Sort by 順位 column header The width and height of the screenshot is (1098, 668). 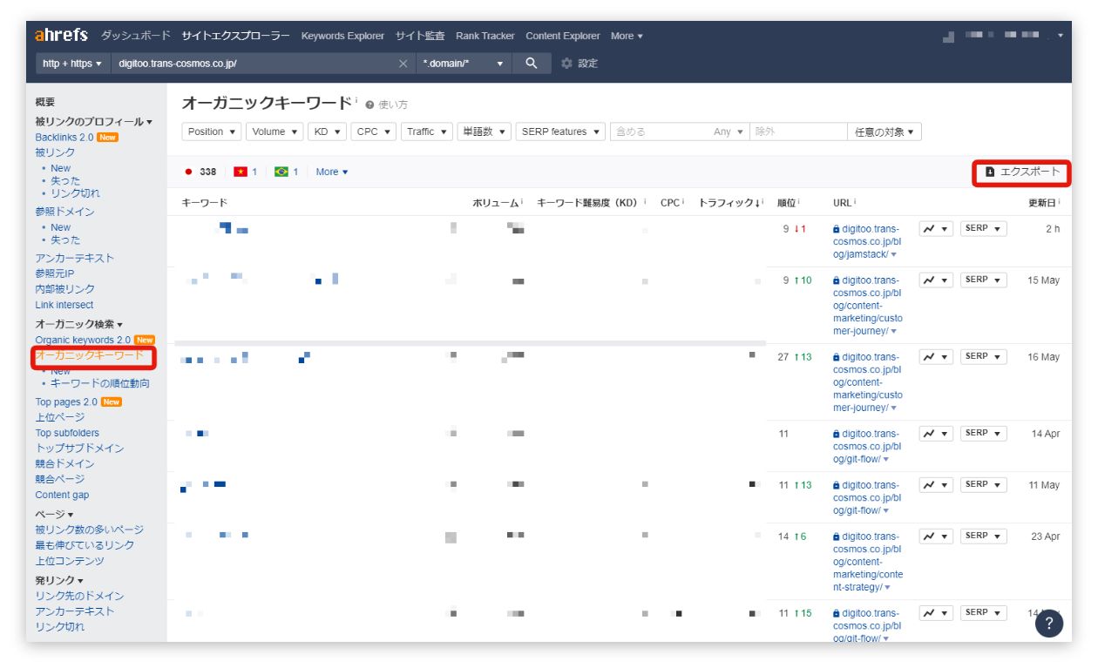(788, 202)
